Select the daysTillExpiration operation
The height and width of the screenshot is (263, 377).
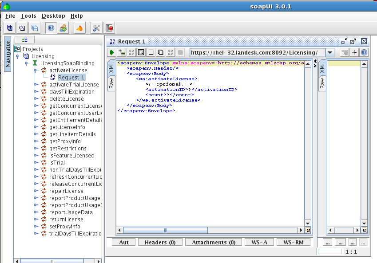click(72, 92)
